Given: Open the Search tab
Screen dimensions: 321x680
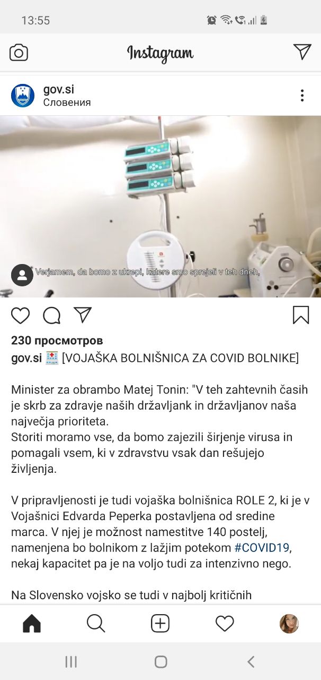Looking at the screenshot, I should pyautogui.click(x=96, y=623).
